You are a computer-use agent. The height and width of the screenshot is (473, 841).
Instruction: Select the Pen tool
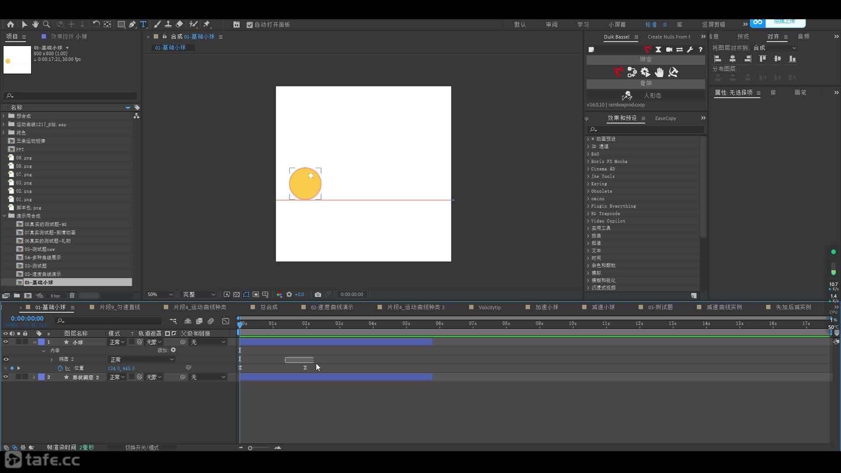(x=132, y=25)
